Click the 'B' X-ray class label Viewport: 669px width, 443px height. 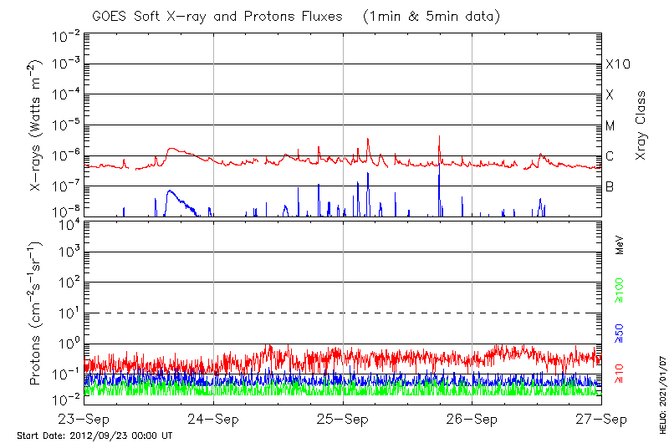click(610, 187)
